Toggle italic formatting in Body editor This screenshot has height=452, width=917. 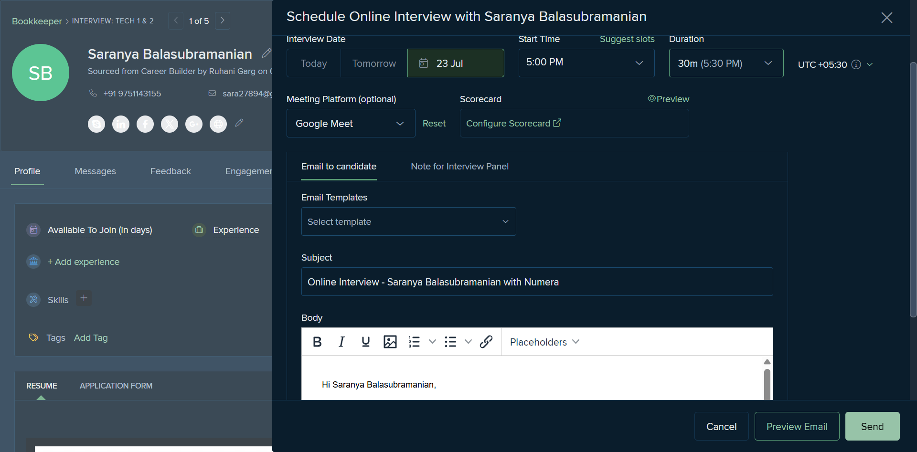coord(341,342)
